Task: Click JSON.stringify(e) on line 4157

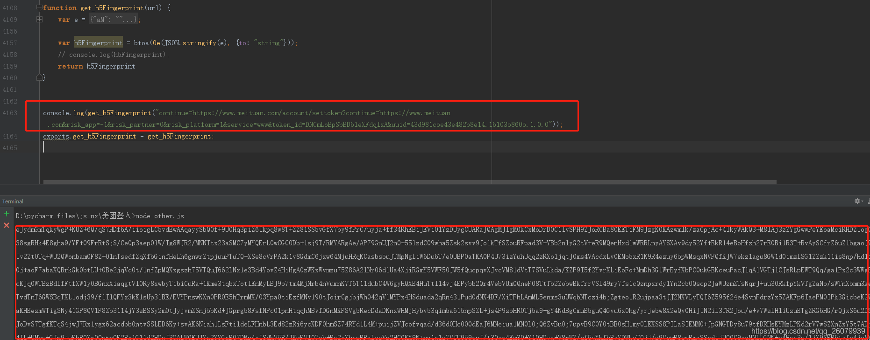Action: pos(195,43)
